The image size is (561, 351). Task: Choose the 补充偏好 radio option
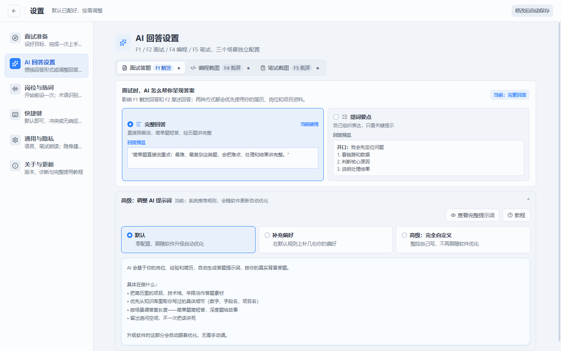[x=267, y=235]
